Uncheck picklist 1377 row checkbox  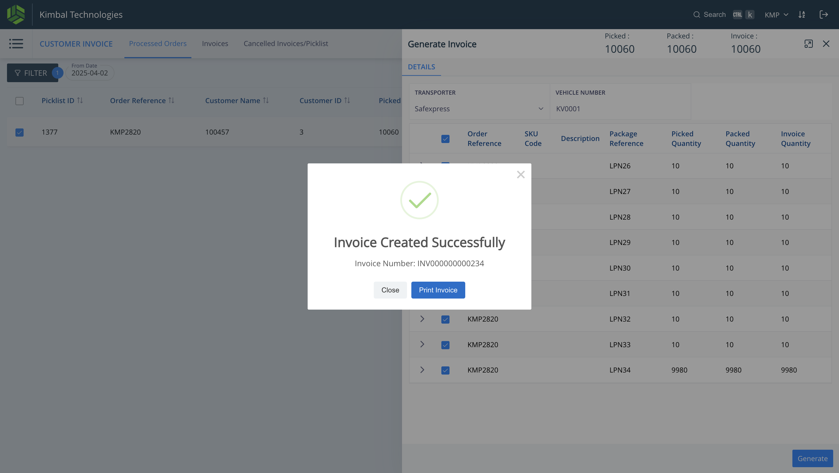coord(20,132)
